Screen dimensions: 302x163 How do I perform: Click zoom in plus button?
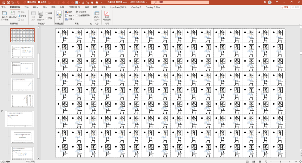[x=289, y=162]
